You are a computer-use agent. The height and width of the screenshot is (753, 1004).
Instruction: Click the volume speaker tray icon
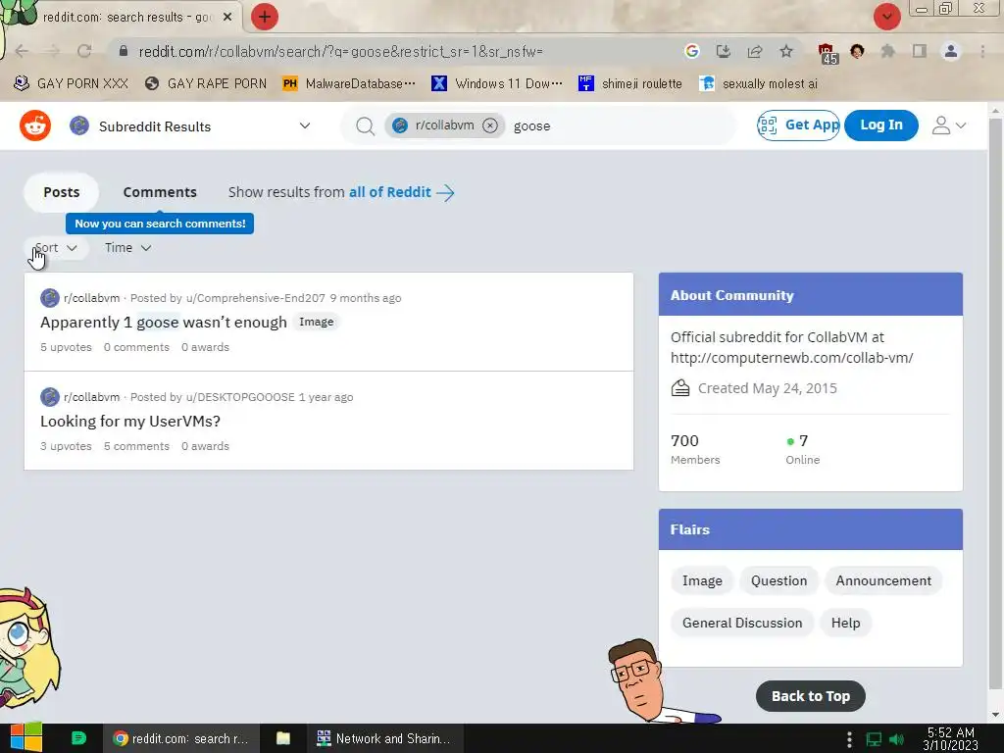coord(896,739)
